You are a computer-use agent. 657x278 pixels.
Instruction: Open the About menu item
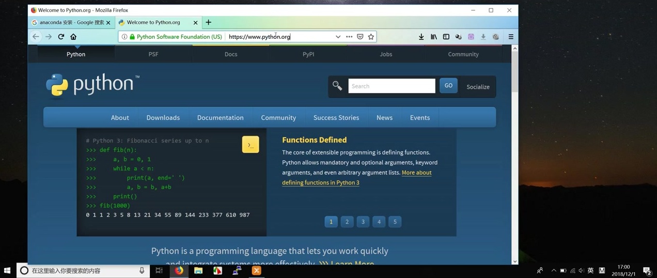(x=120, y=118)
